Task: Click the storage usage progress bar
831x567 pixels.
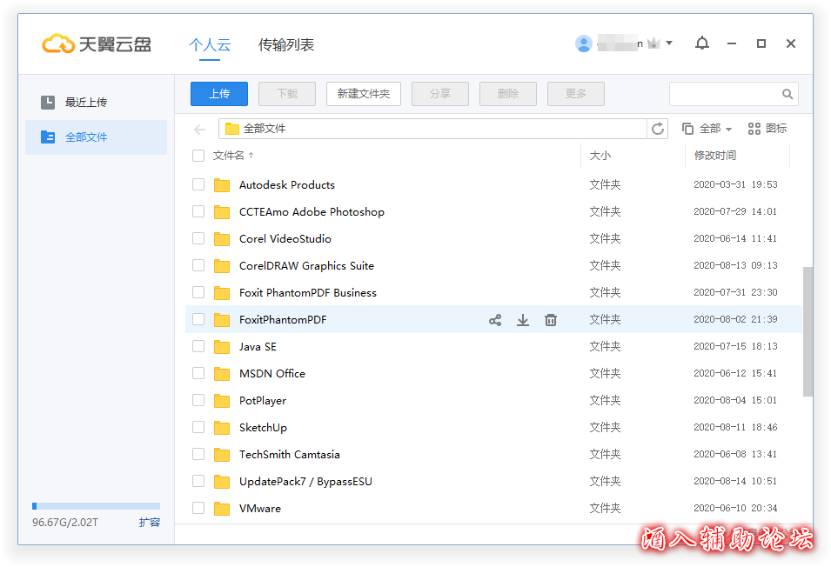Action: point(96,506)
